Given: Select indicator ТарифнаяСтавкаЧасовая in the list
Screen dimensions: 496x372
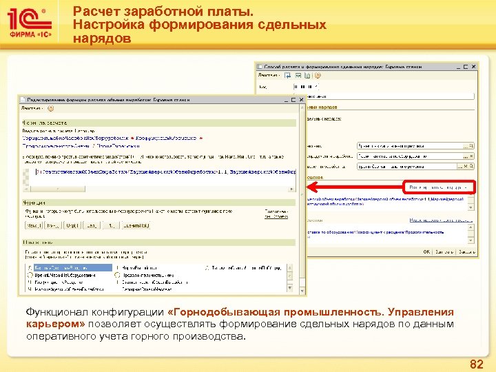Looking at the screenshot, I should [x=147, y=289].
